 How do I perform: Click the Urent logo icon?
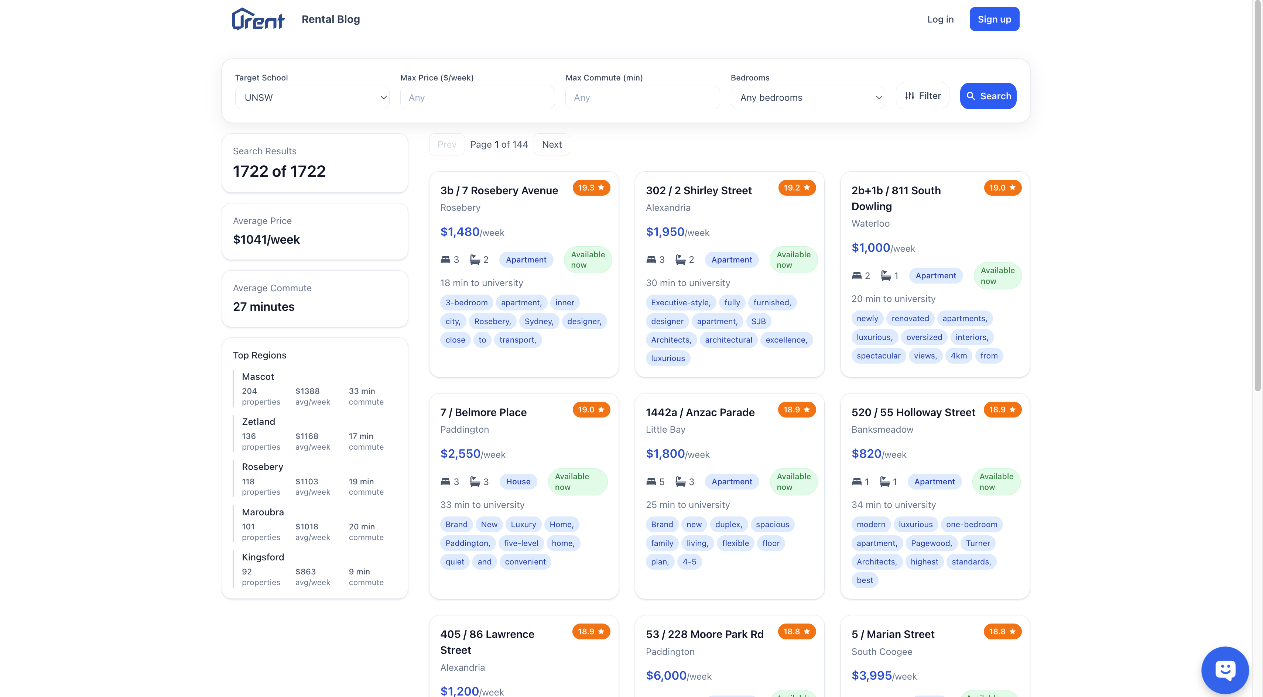point(258,19)
